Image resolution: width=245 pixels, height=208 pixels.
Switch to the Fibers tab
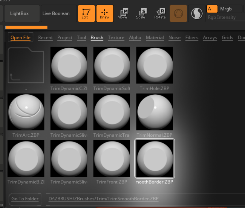coord(192,38)
